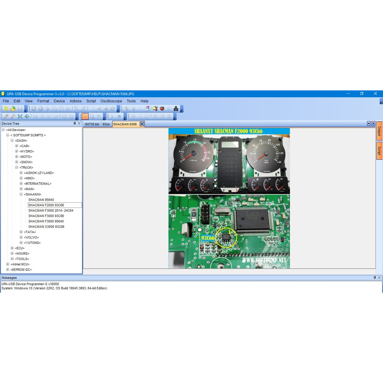Expand the <ASHOK LEYLAND> node
Image resolution: width=383 pixels, height=383 pixels.
[21, 173]
